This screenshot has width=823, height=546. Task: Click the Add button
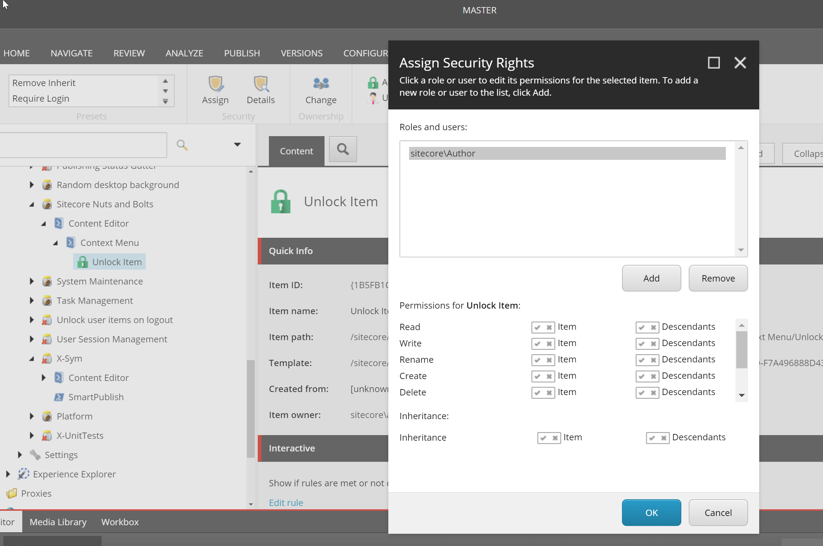point(651,278)
